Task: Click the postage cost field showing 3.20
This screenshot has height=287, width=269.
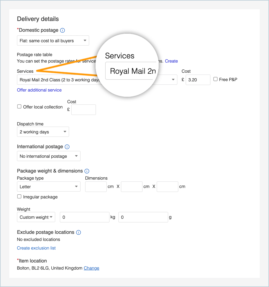Action: (198, 80)
